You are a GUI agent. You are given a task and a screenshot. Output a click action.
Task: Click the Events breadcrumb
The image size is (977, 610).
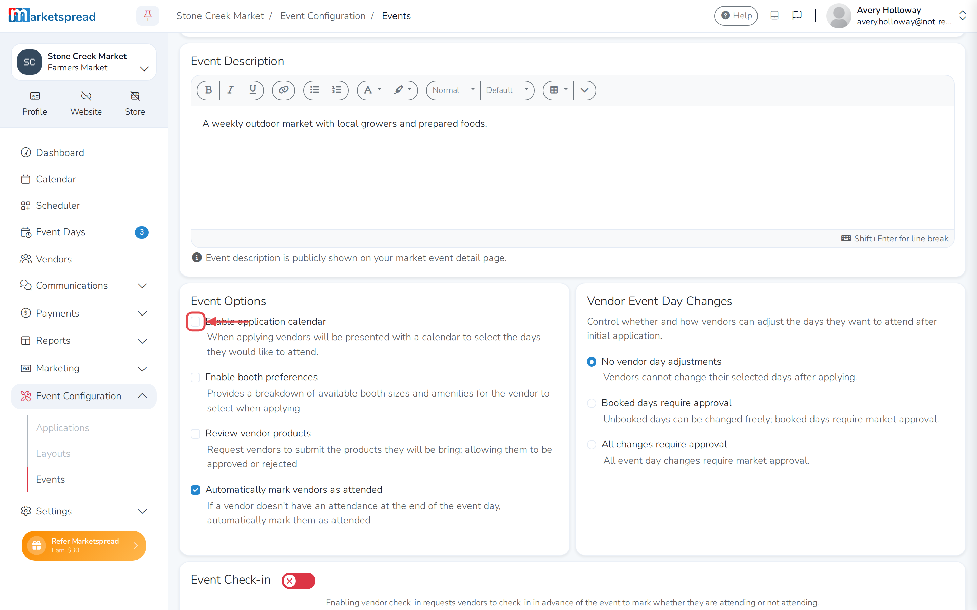396,16
